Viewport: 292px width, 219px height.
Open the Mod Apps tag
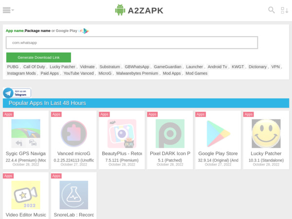pyautogui.click(x=172, y=73)
